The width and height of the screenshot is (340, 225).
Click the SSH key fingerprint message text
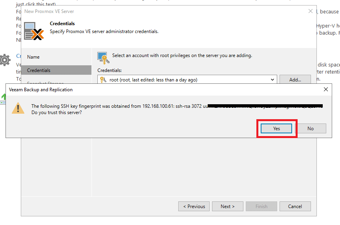coord(177,106)
